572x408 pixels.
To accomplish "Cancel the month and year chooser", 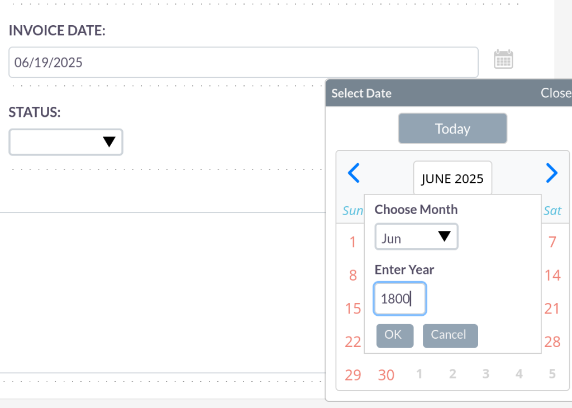I will click(x=450, y=335).
